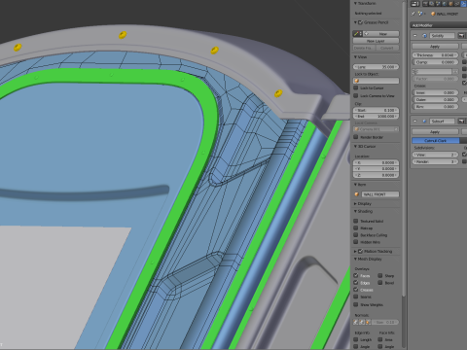Enable Matcap shading checkbox
Image resolution: width=467 pixels, height=350 pixels.
(356, 228)
